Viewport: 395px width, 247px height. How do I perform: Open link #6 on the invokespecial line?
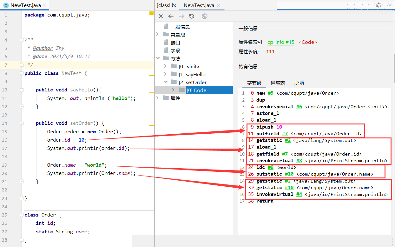coord(299,107)
